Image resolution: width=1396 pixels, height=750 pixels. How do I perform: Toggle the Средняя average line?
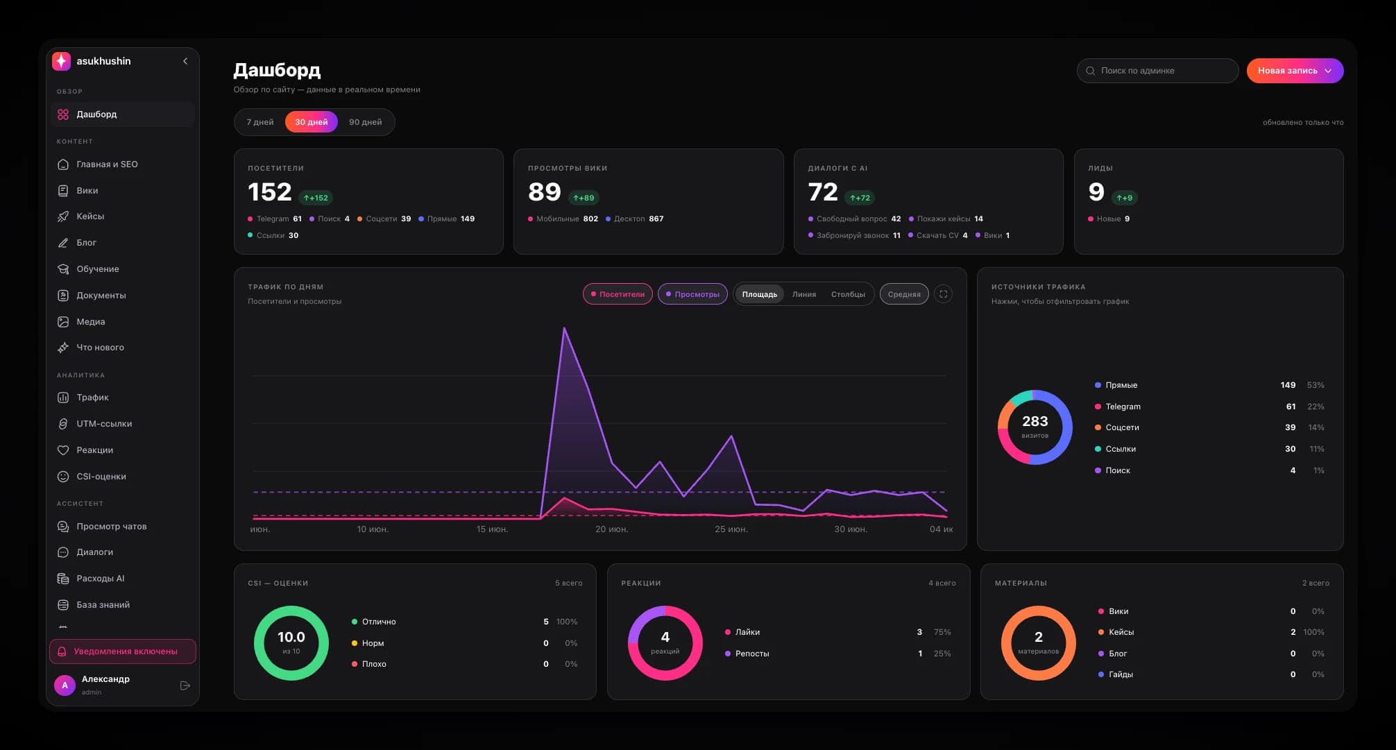[904, 294]
